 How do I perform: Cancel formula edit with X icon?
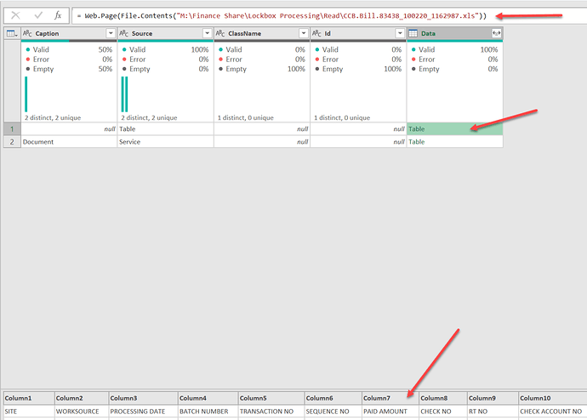[15, 15]
